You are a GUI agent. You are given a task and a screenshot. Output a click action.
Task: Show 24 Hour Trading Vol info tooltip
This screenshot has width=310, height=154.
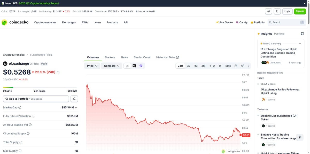point(30,125)
